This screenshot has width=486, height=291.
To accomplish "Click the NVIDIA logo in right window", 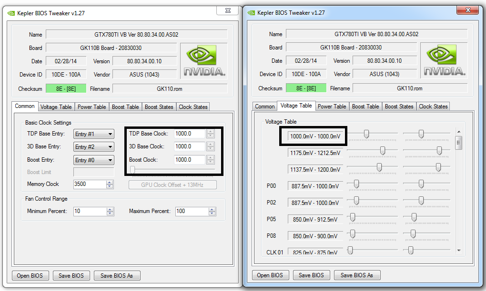I will pyautogui.click(x=444, y=60).
